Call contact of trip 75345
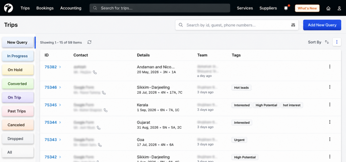This screenshot has height=162, width=346. [x=106, y=110]
